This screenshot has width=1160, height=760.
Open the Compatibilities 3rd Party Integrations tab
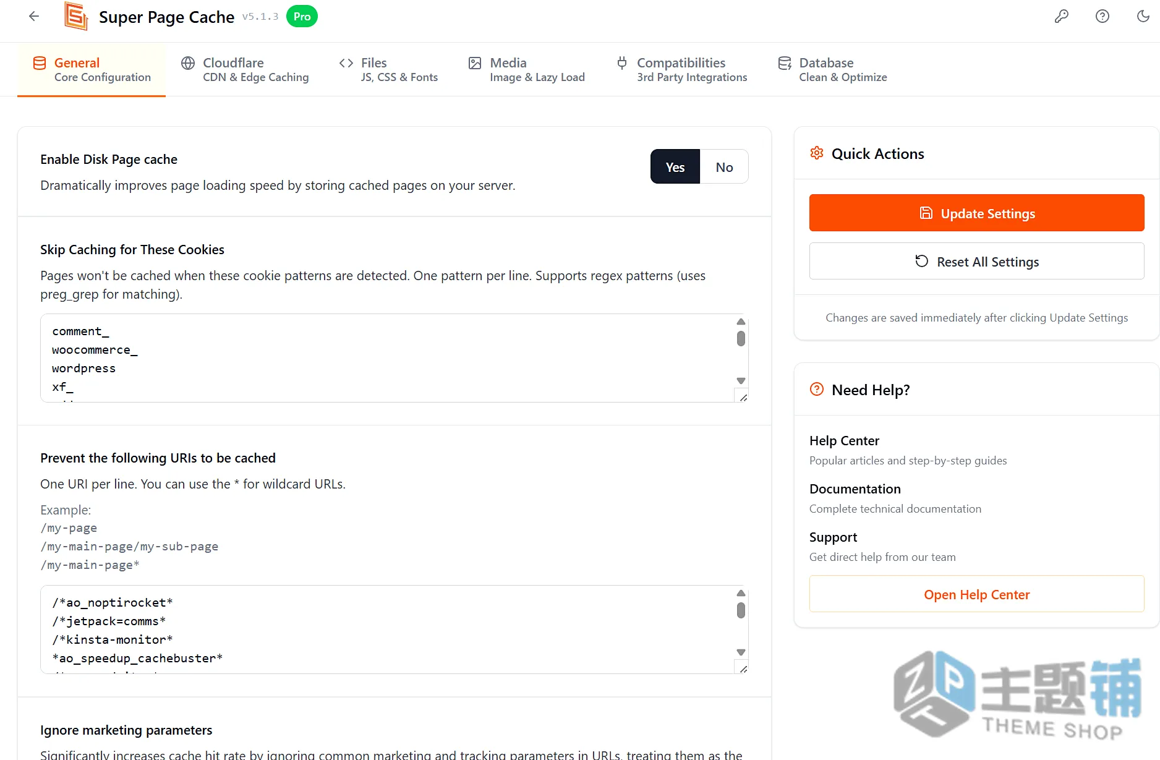point(681,69)
